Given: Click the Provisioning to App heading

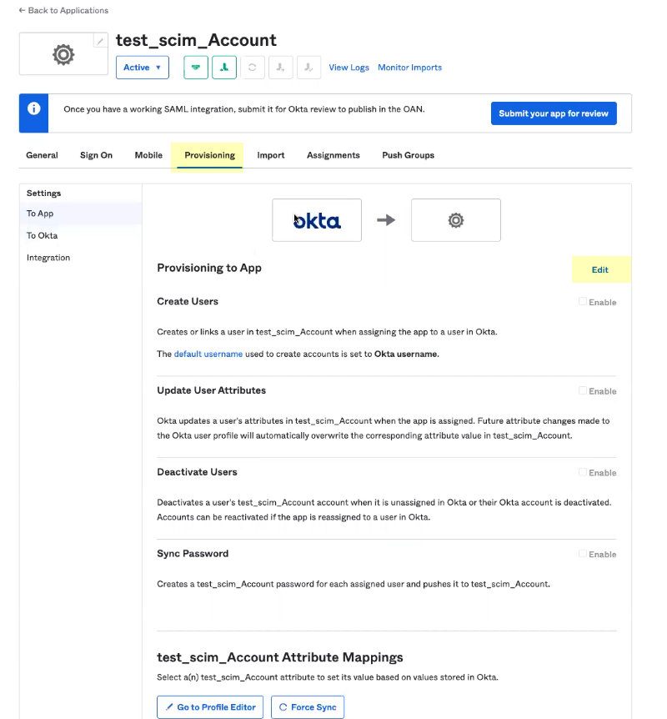Looking at the screenshot, I should click(209, 268).
